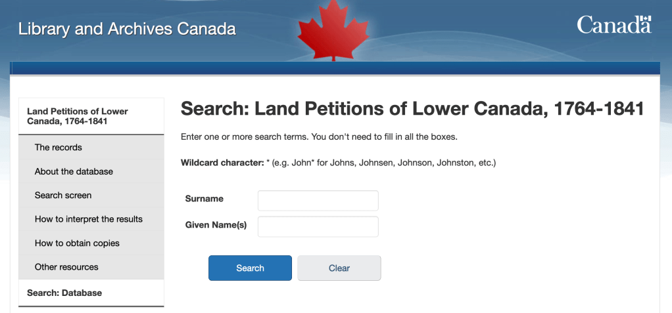Viewport: 672px width, 313px height.
Task: Open How to interpret the results
Action: pos(89,219)
